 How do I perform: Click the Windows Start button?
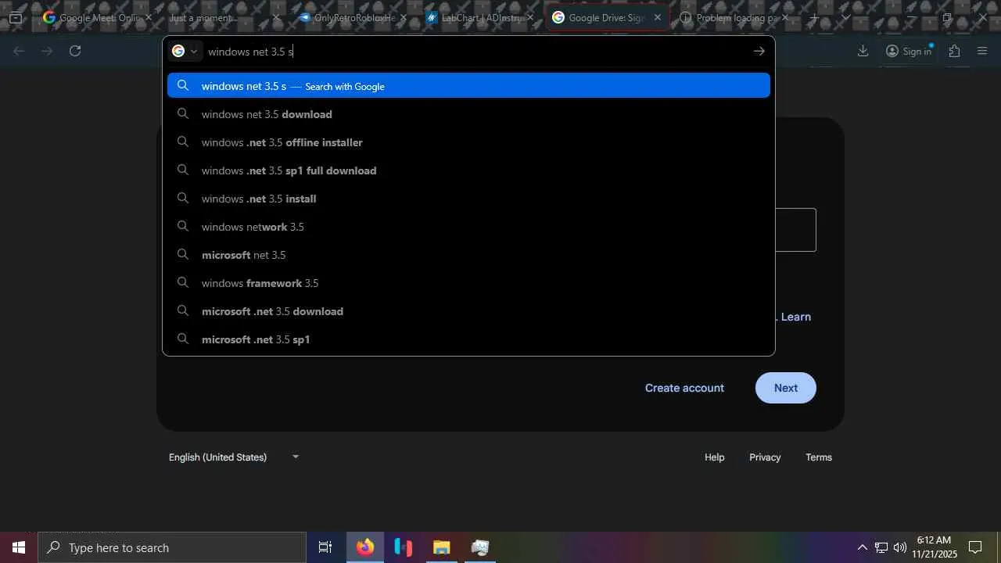tap(19, 547)
